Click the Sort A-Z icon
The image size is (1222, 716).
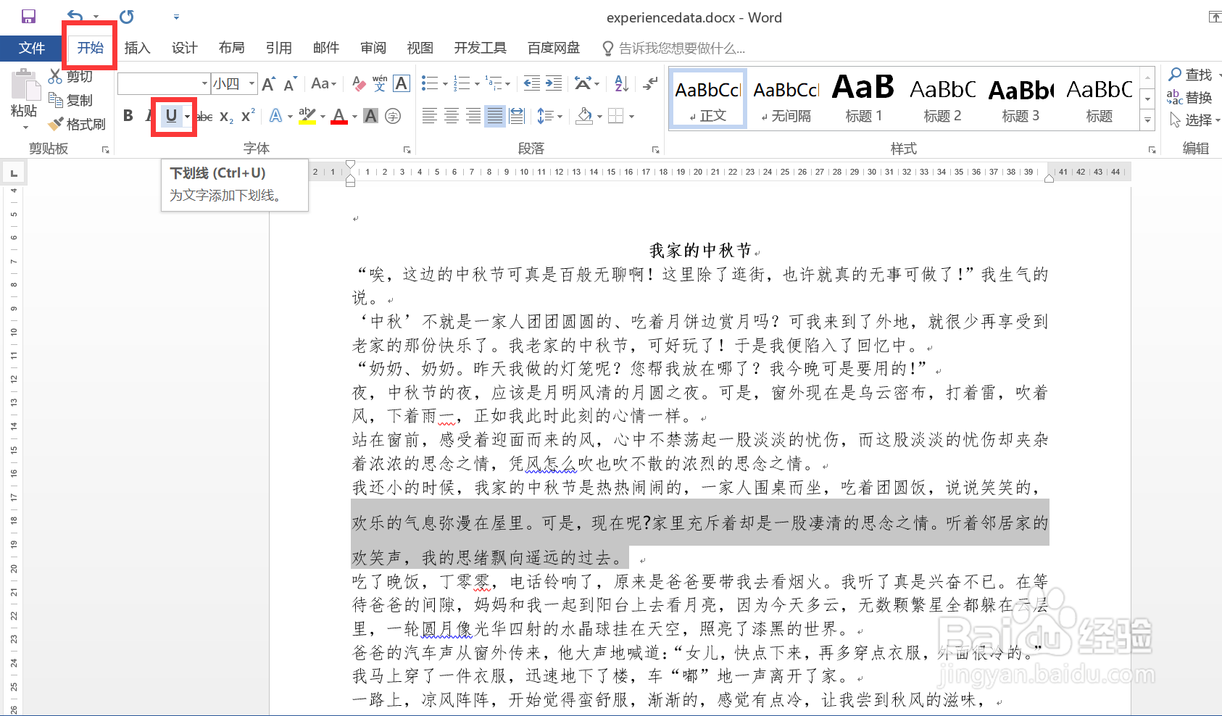tap(622, 83)
